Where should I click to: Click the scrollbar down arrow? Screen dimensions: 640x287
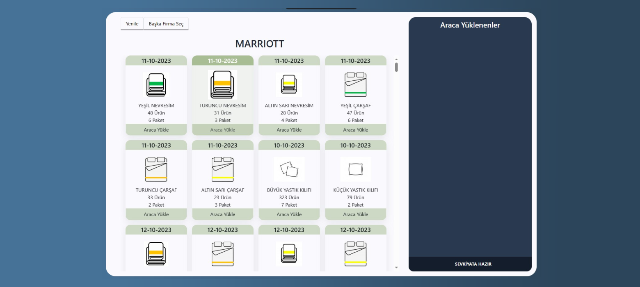(396, 267)
